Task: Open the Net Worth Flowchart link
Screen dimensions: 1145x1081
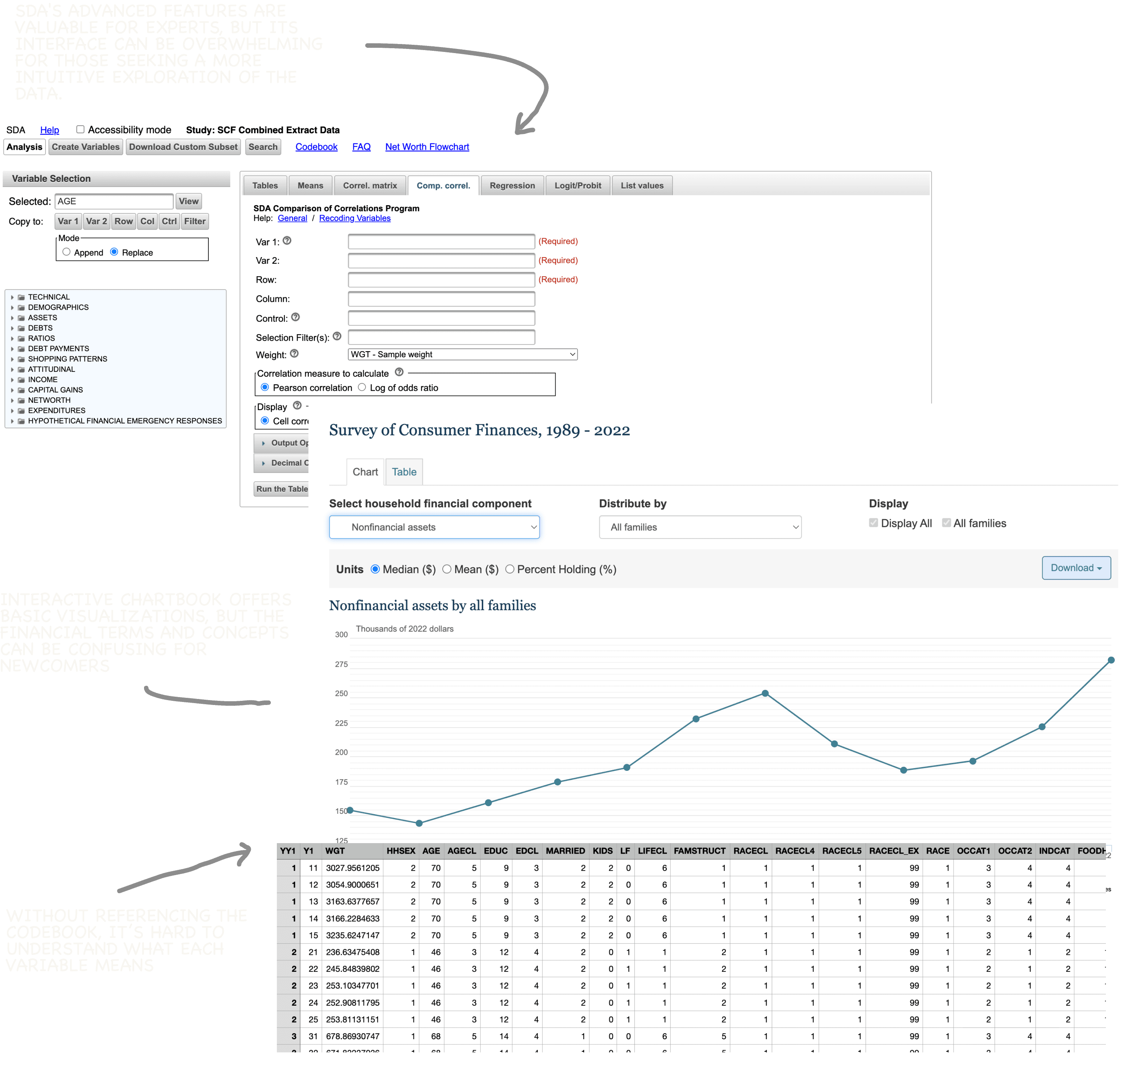Action: [x=427, y=147]
